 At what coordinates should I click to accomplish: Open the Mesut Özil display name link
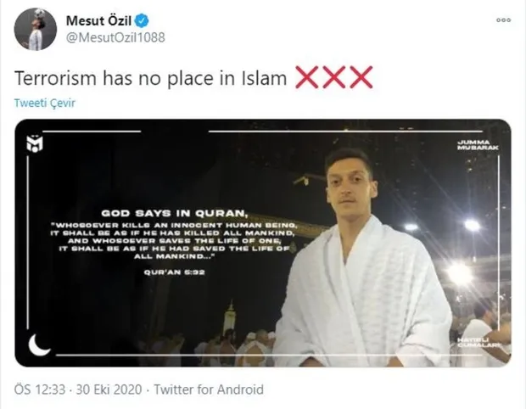tap(98, 21)
